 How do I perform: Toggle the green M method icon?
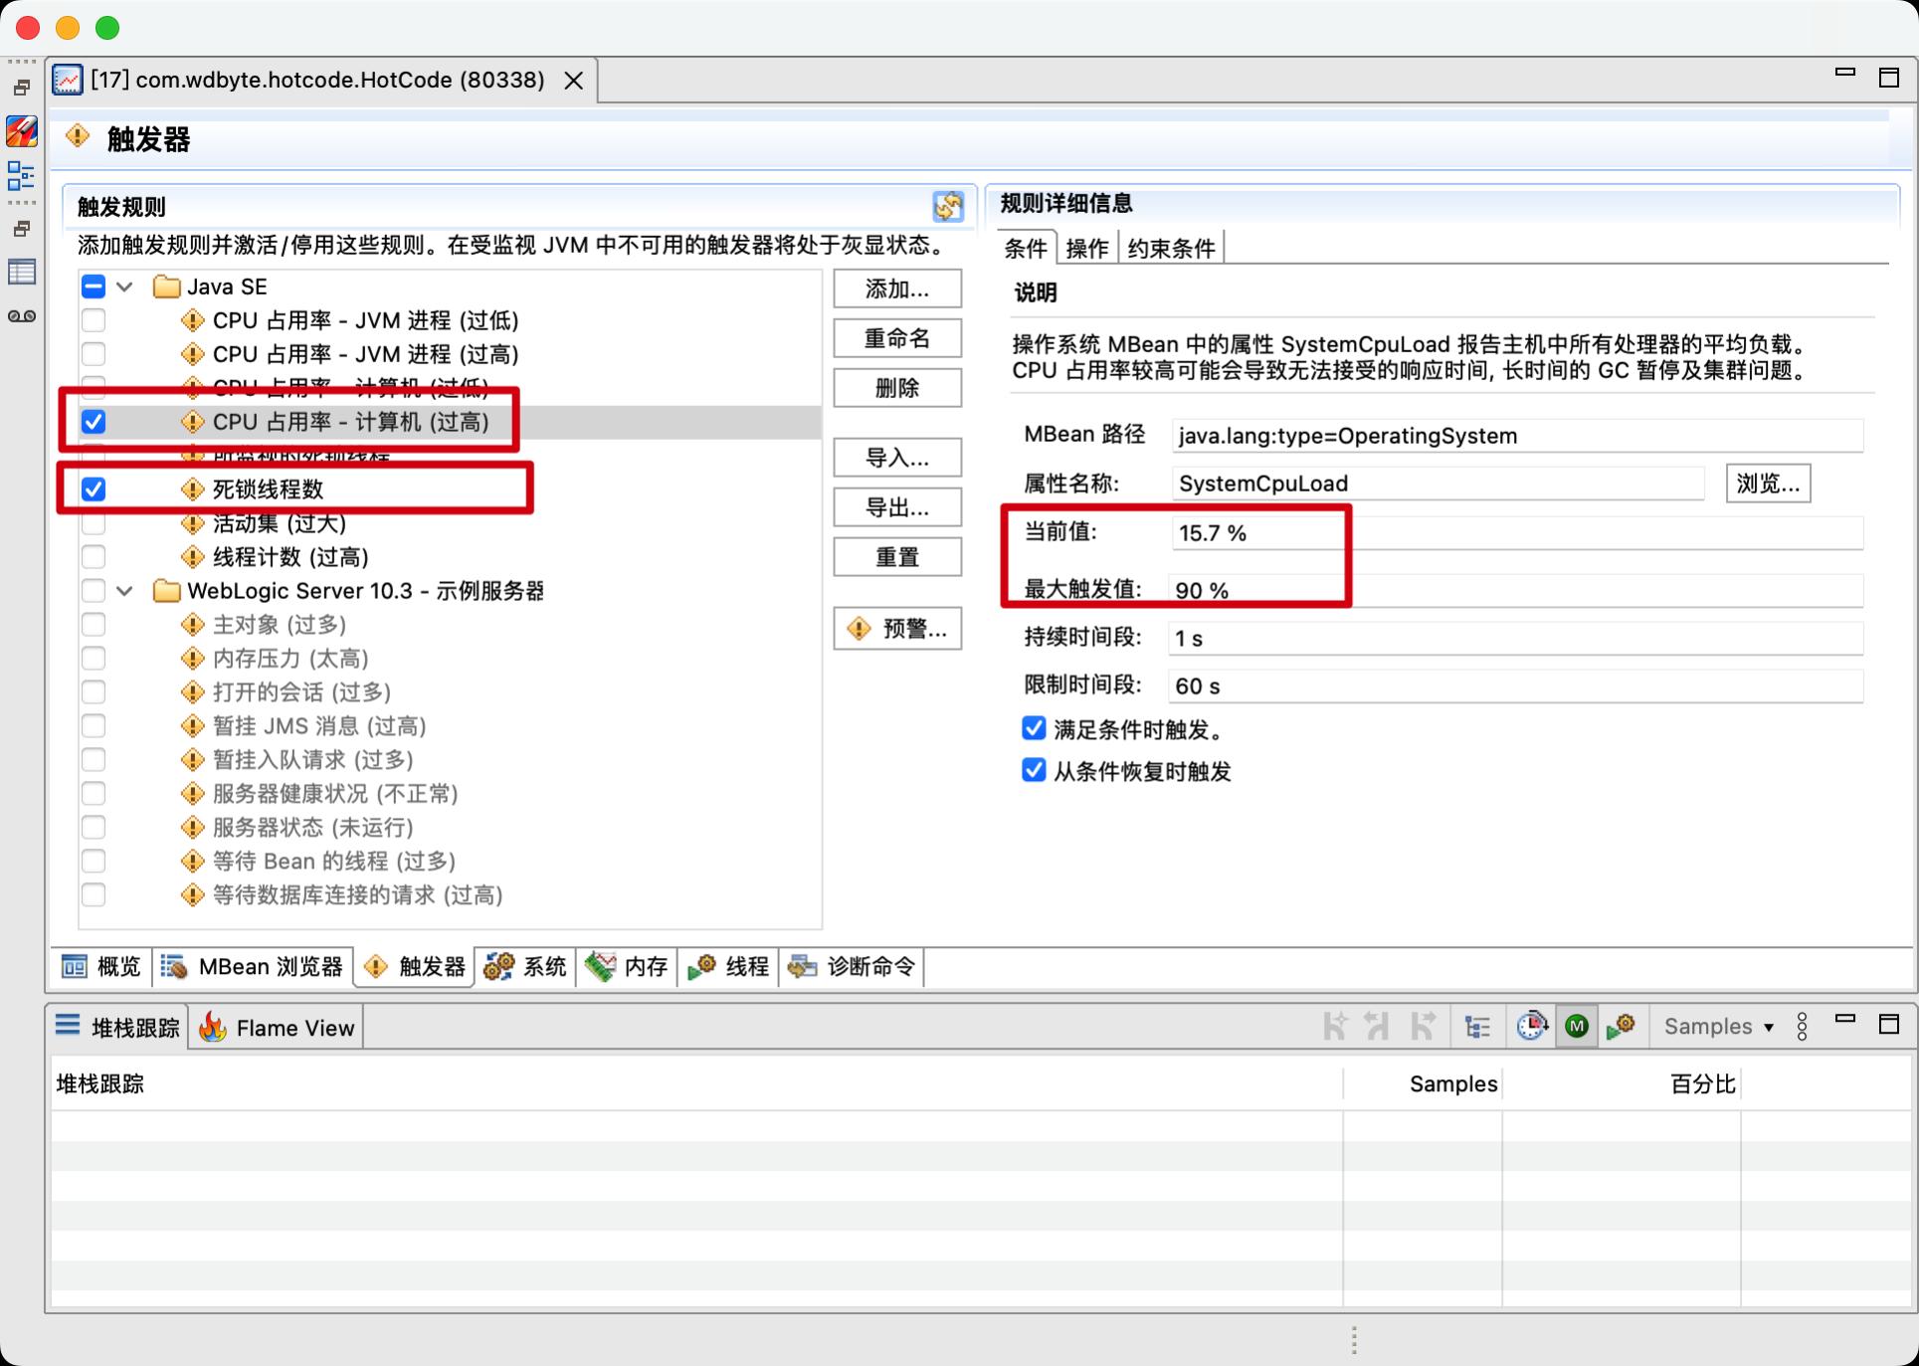point(1576,1026)
